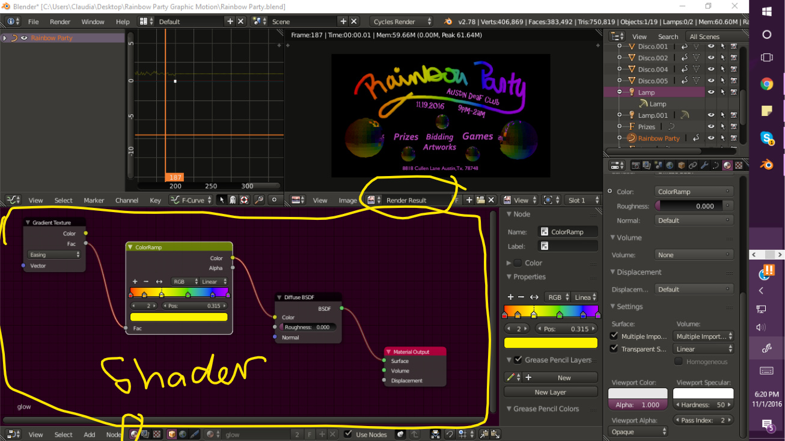
Task: Flip the color ramp in Properties panel
Action: pos(534,297)
